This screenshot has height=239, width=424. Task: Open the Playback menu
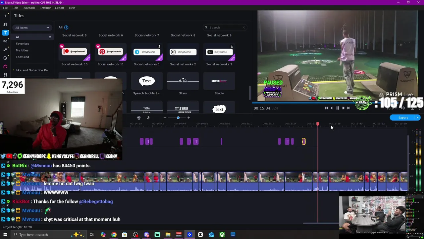(x=29, y=8)
